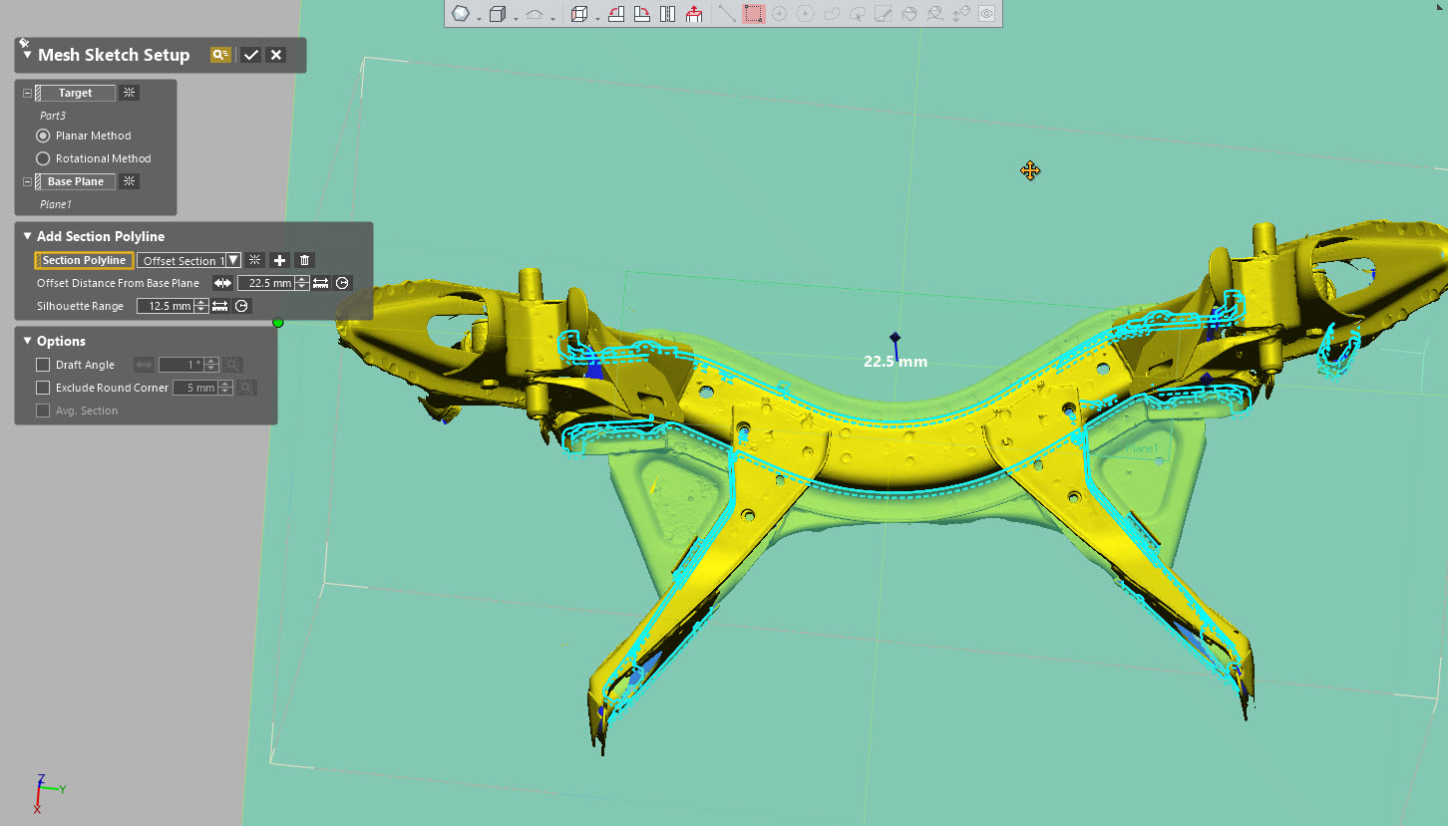This screenshot has width=1449, height=827.
Task: Rotate view counterclockwise icon
Action: point(616,14)
